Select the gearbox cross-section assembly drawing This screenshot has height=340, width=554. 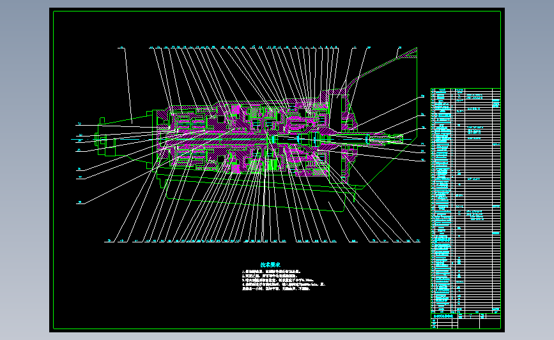click(247, 145)
